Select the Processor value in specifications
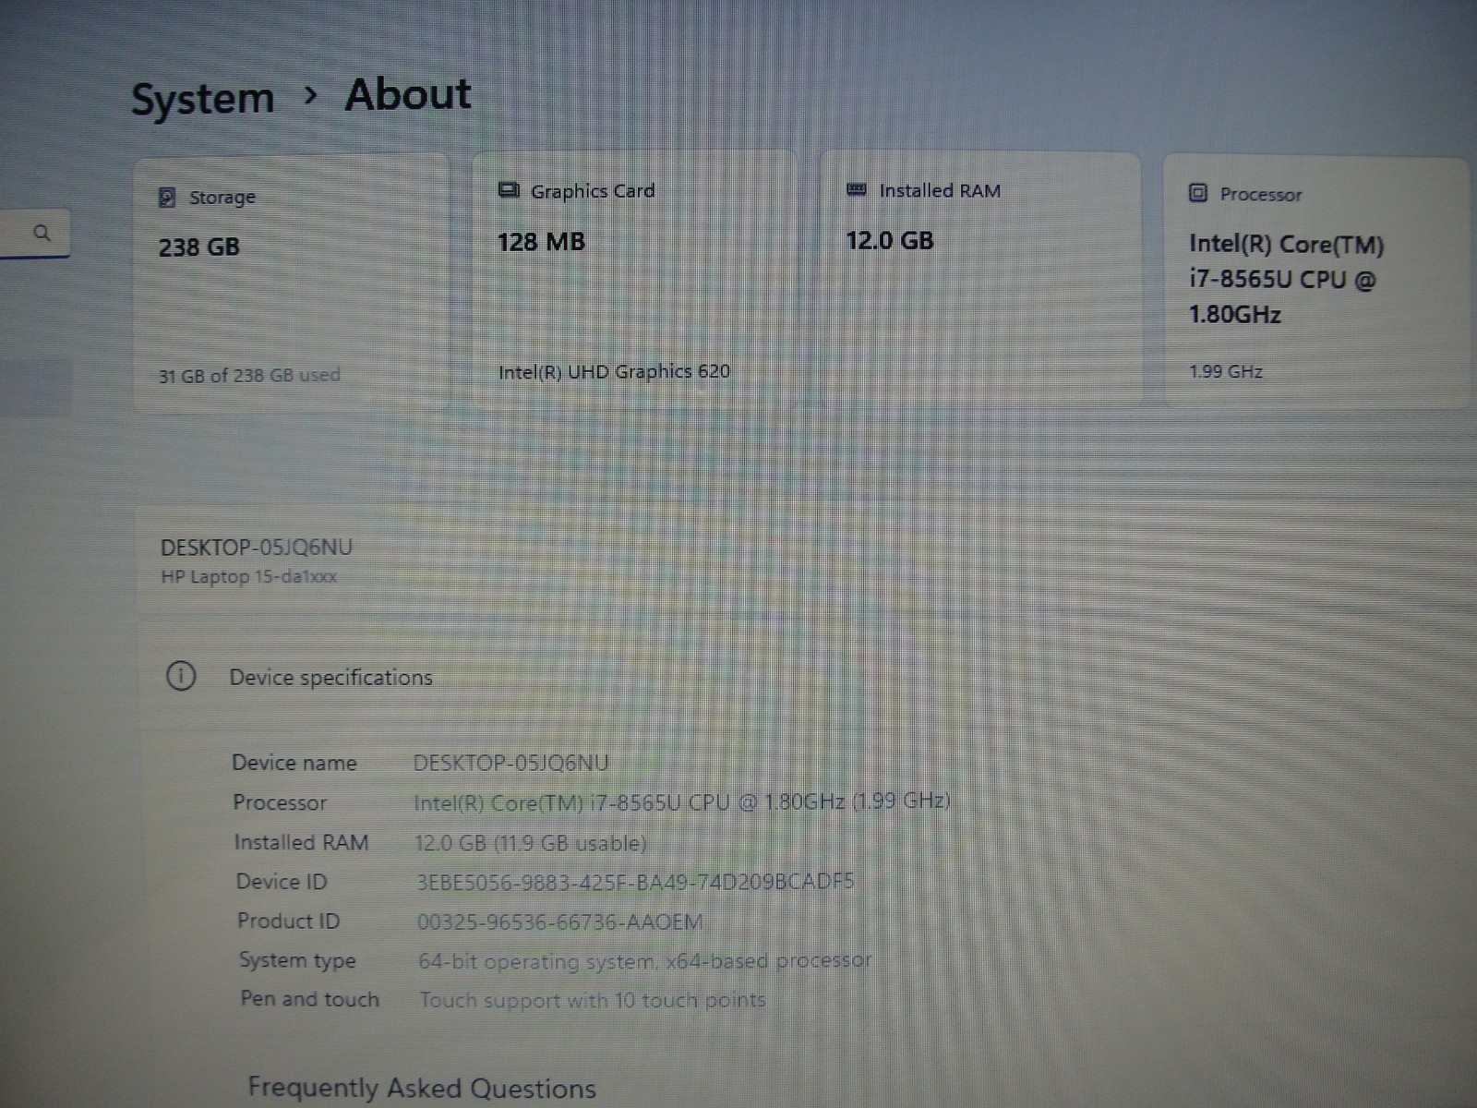This screenshot has height=1108, width=1477. pos(682,801)
